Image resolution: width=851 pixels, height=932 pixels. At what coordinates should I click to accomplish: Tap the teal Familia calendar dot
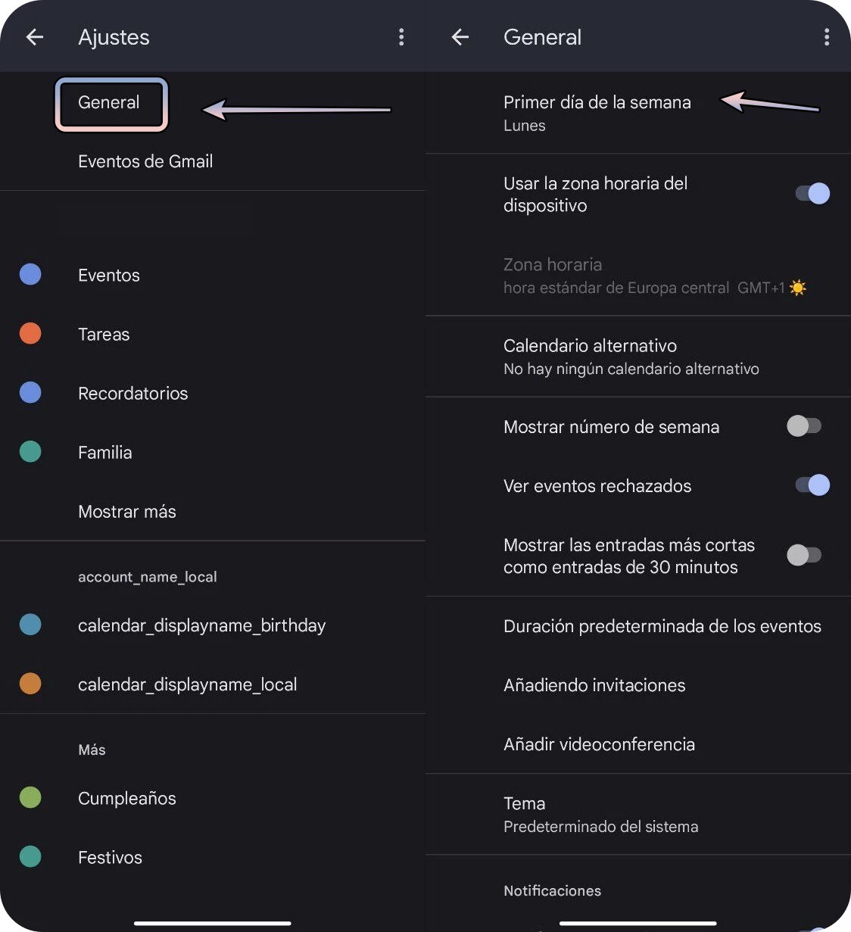click(30, 451)
